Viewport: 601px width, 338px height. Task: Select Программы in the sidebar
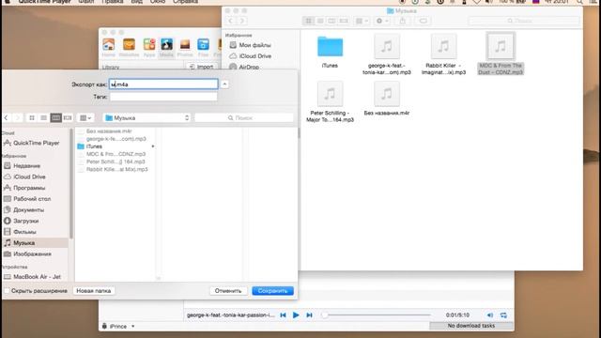coord(25,188)
